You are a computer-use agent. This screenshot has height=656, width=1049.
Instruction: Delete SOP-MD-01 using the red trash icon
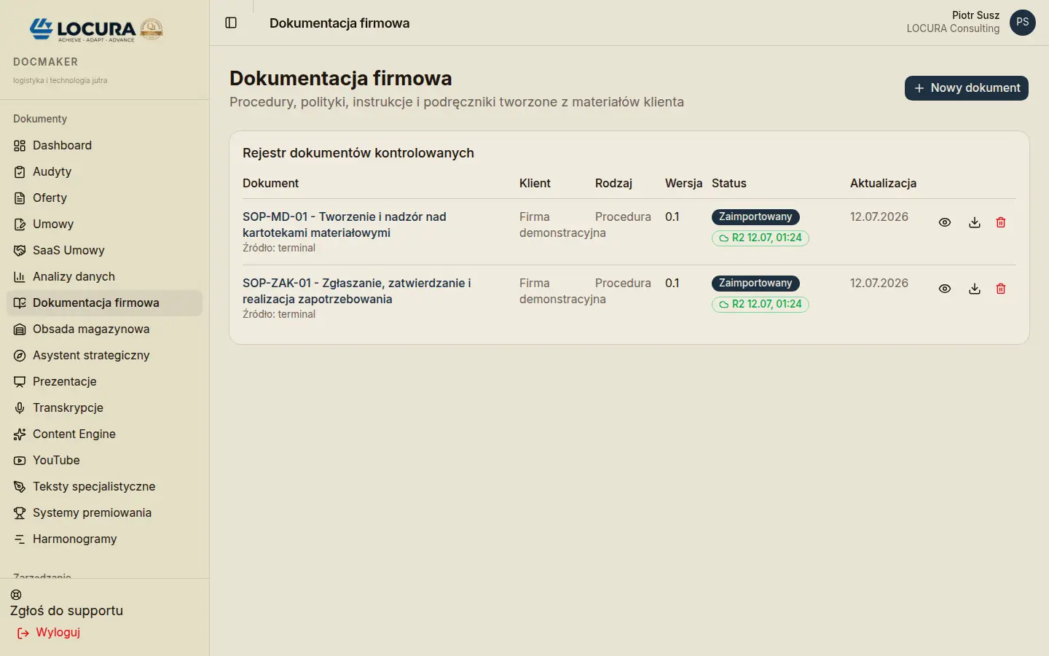[x=1001, y=222]
